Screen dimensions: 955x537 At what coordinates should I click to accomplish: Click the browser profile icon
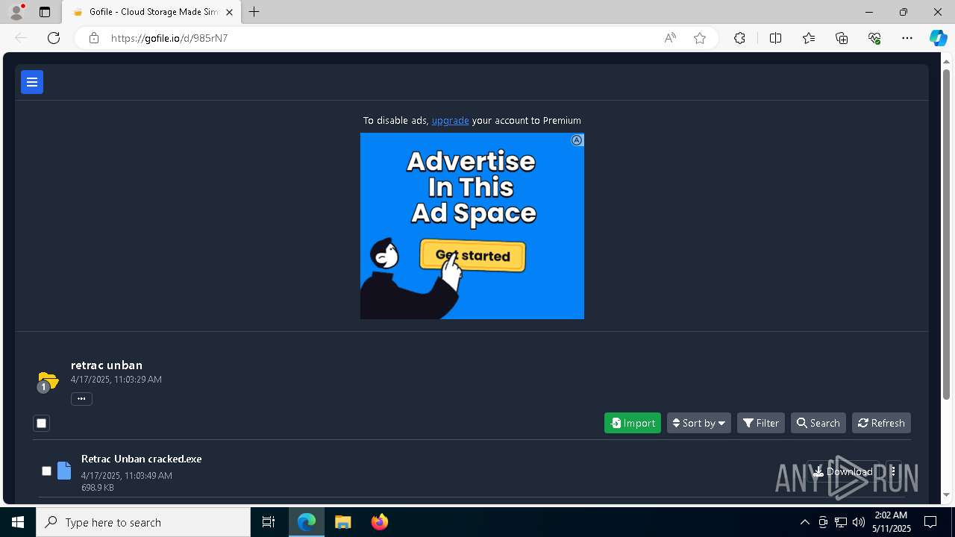(x=16, y=12)
